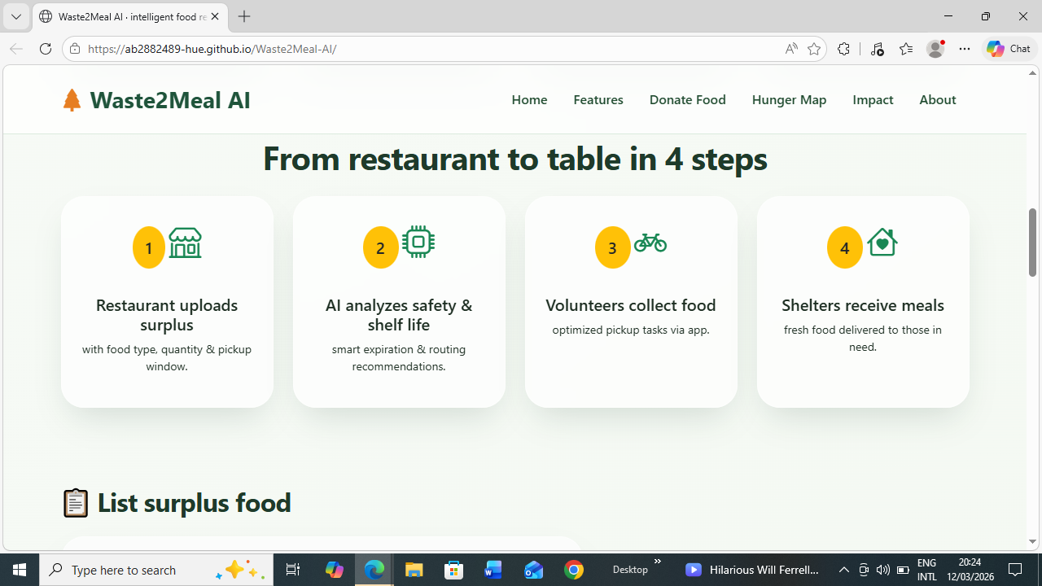The height and width of the screenshot is (586, 1042).
Task: Open the volume control speaker icon
Action: pyautogui.click(x=882, y=570)
